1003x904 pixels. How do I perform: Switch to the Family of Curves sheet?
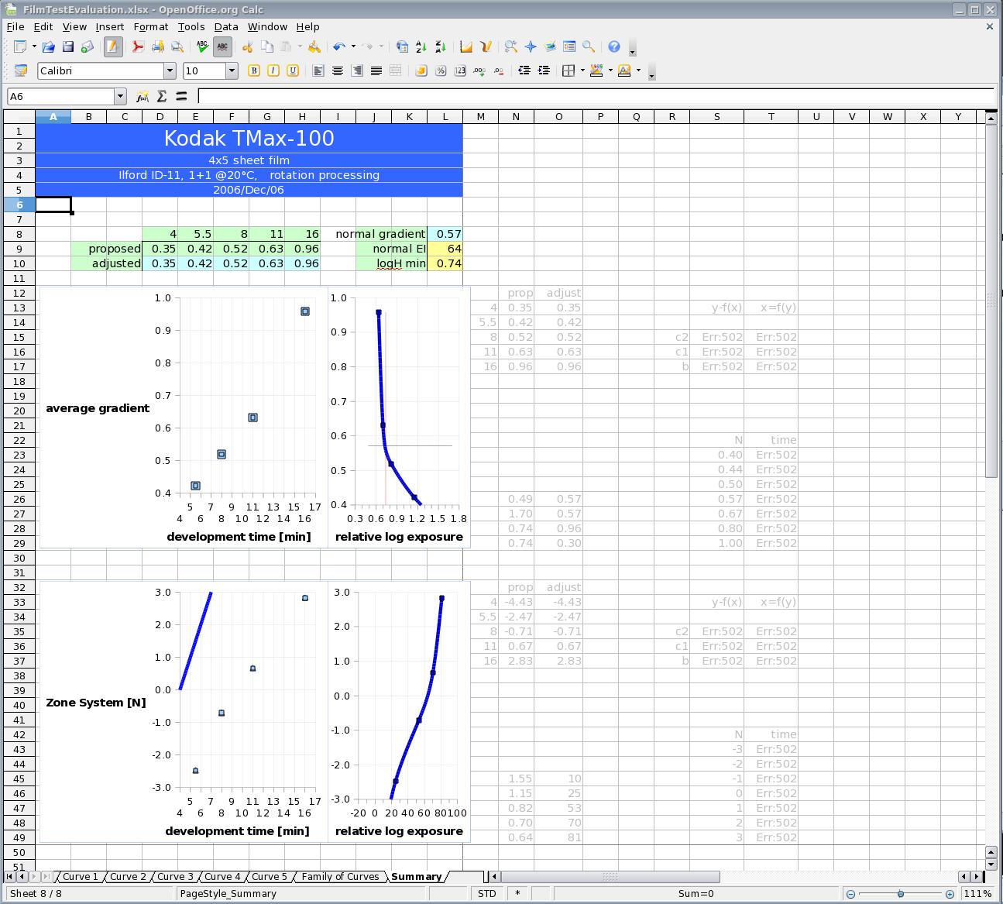pyautogui.click(x=340, y=877)
